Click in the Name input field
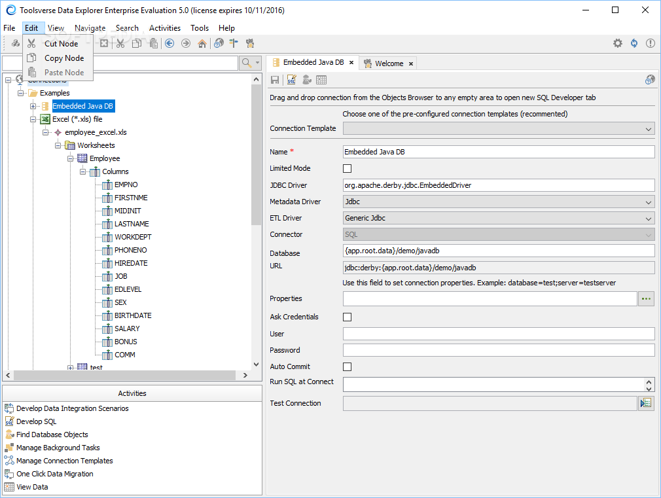 point(499,152)
